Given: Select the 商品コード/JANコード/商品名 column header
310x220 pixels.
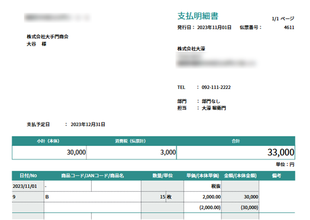Looking at the screenshot, I should (x=92, y=176).
